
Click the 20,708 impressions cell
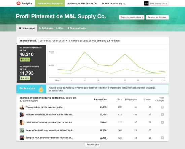[x=103, y=130]
